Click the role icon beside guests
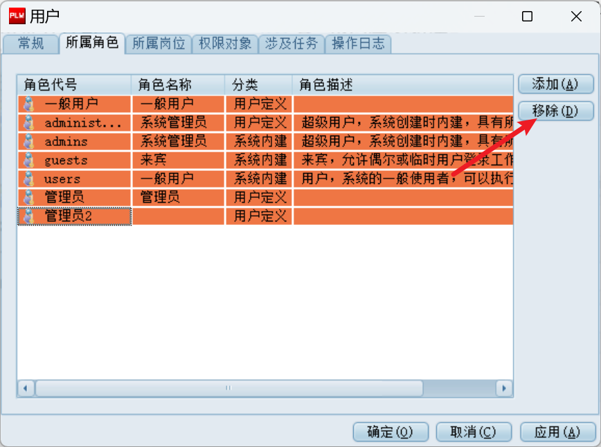Viewport: 601px width, 447px height. (29, 160)
